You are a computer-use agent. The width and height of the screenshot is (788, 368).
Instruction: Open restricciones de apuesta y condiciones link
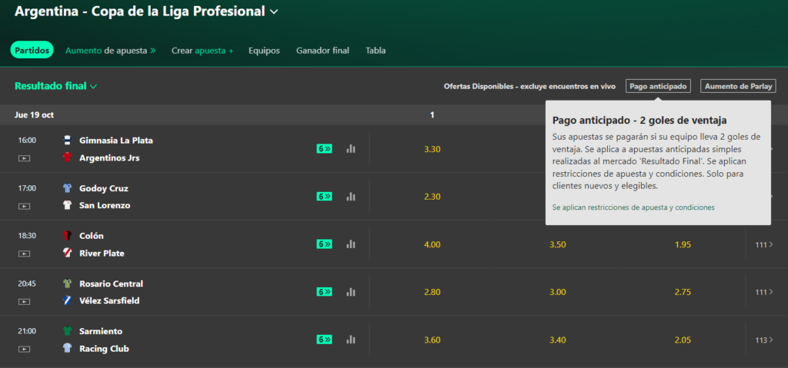633,207
